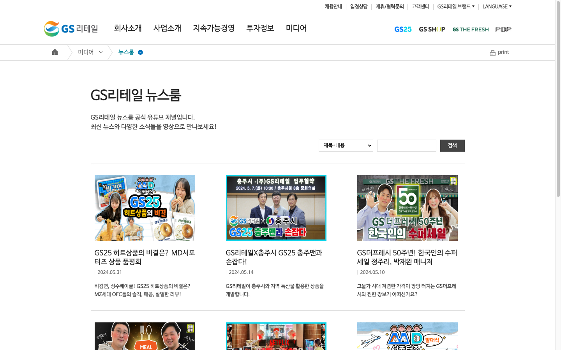Click the description GS리테일이 충주시와 지역 특산물
Image resolution: width=561 pixels, height=350 pixels.
[x=275, y=290]
